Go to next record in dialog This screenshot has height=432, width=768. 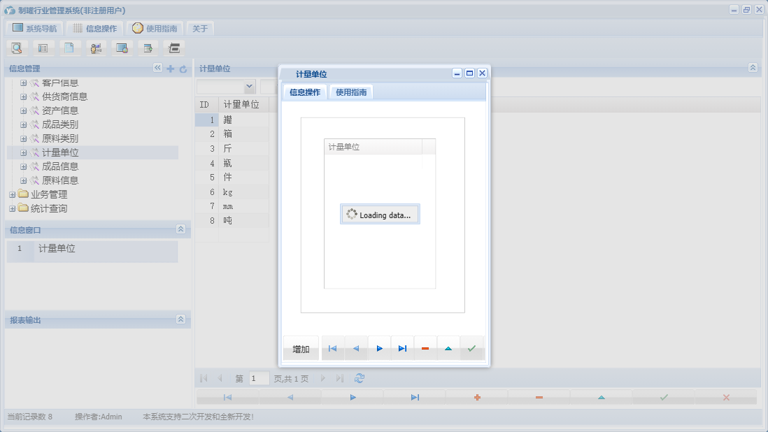coord(379,348)
